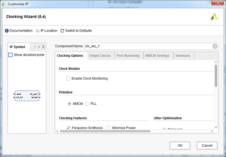This screenshot has height=157, width=226.
Task: Click the horizontal scrollbar thumb
Action: (x=105, y=131)
